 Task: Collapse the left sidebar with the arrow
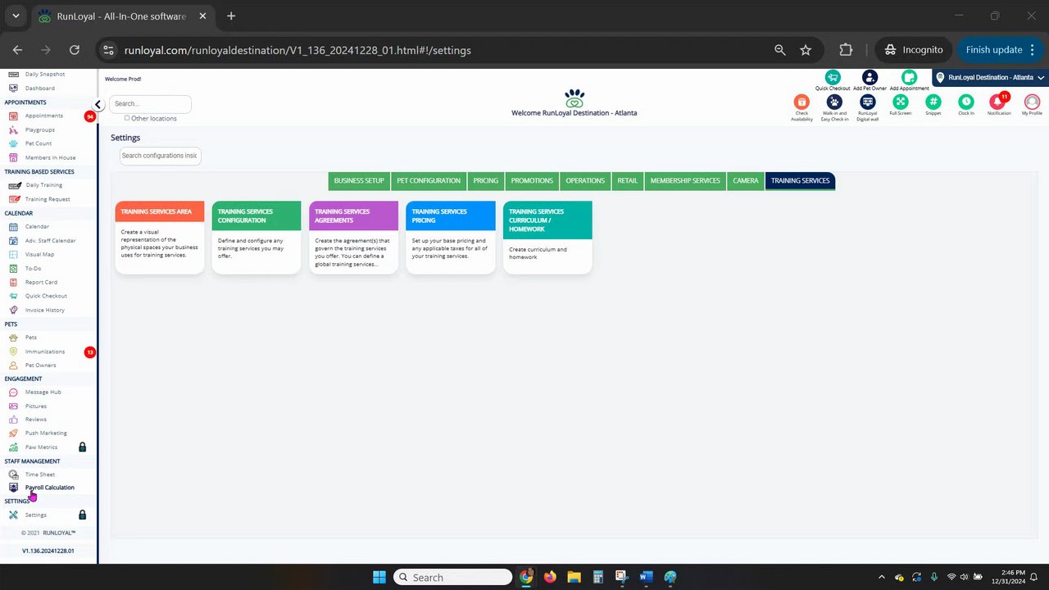(x=98, y=104)
